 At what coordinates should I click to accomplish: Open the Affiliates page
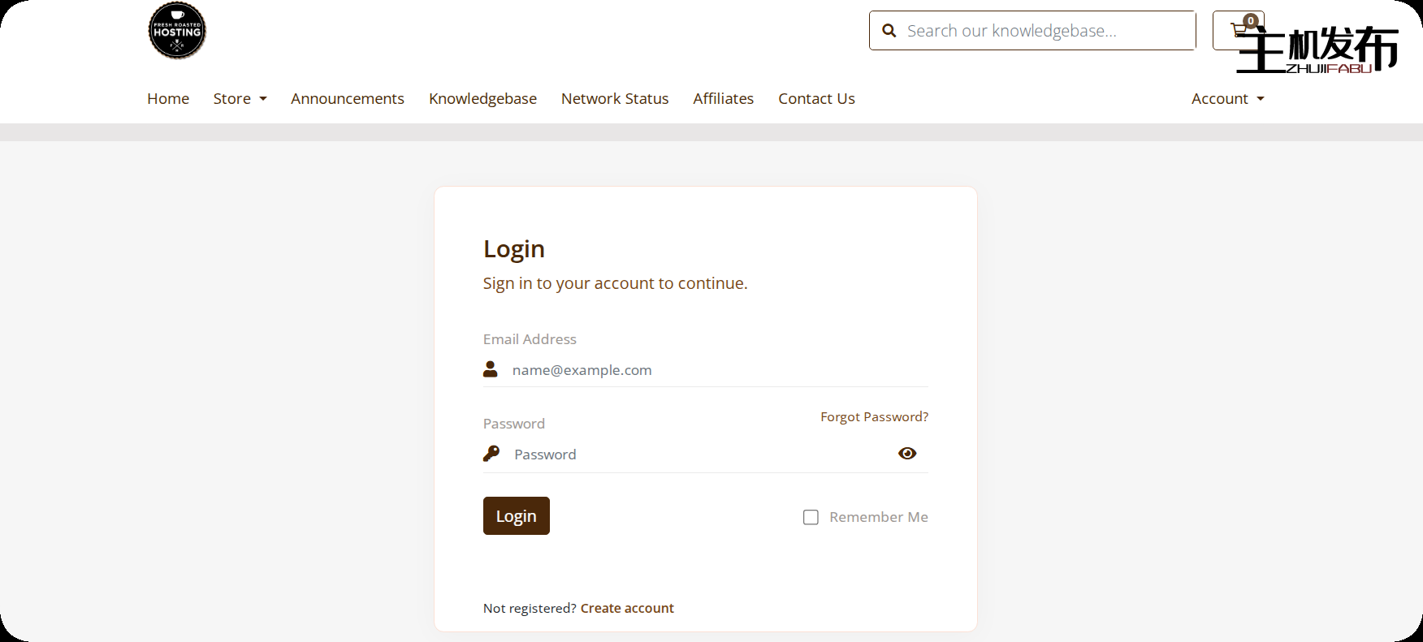coord(723,99)
